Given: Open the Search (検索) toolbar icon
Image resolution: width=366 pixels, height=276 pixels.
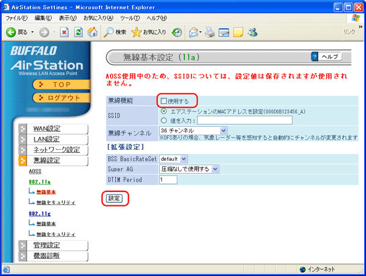Looking at the screenshot, I should point(109,32).
